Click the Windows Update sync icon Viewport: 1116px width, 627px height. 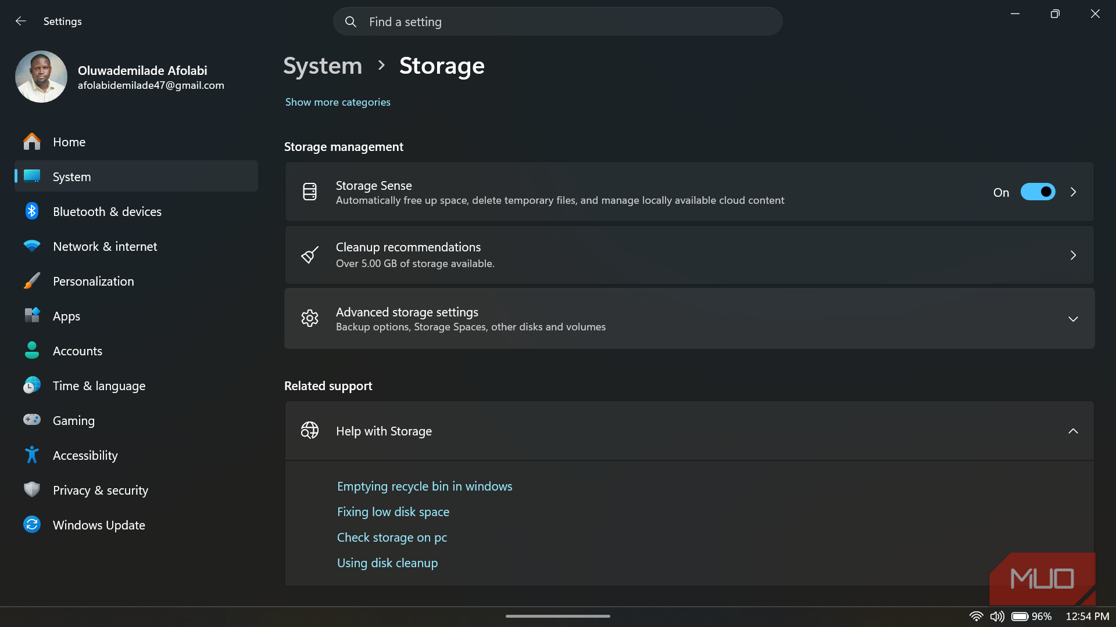[32, 524]
